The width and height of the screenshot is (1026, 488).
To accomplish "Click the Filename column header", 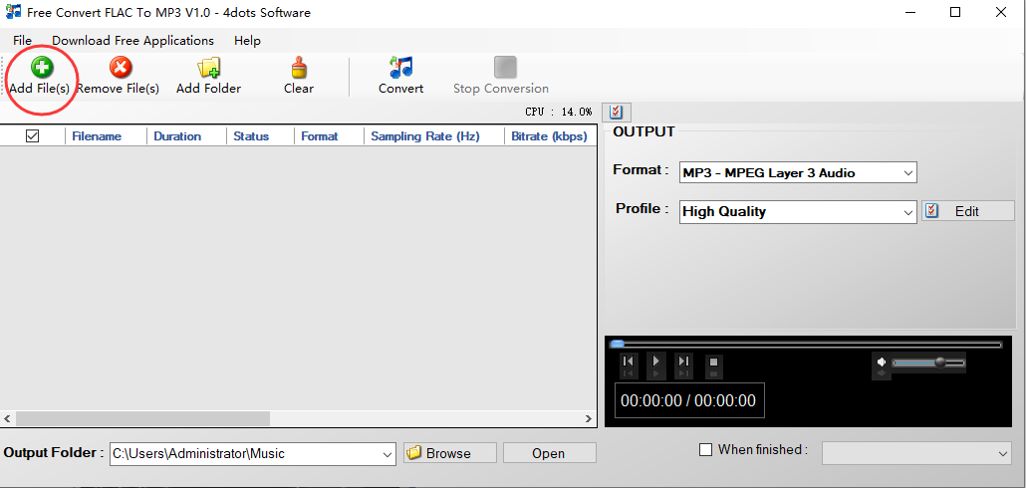I will click(97, 136).
